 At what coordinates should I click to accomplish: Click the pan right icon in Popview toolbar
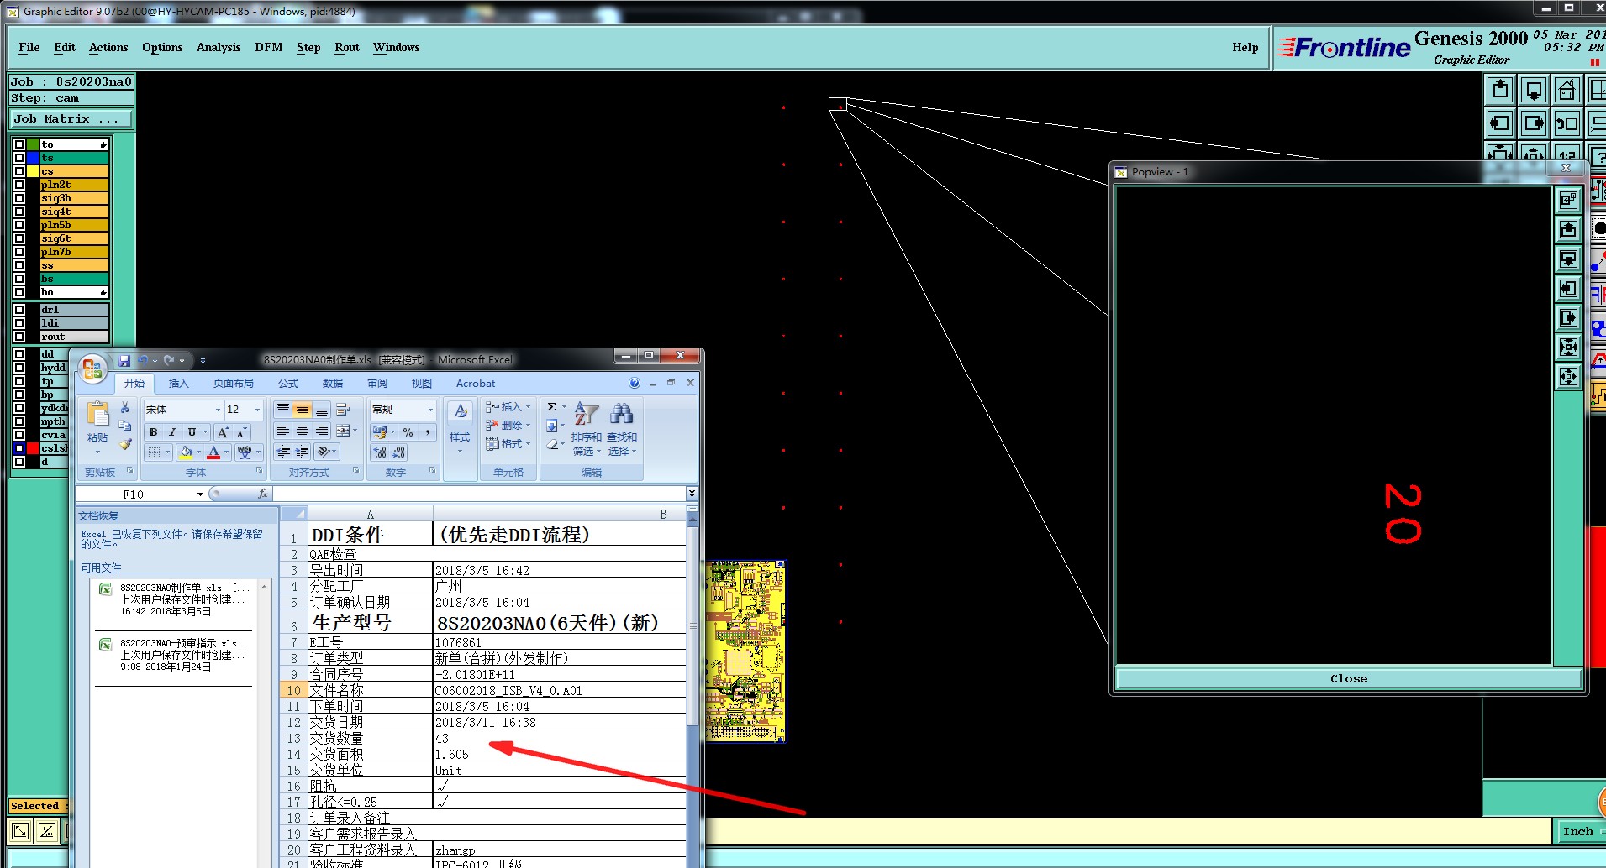coord(1568,317)
